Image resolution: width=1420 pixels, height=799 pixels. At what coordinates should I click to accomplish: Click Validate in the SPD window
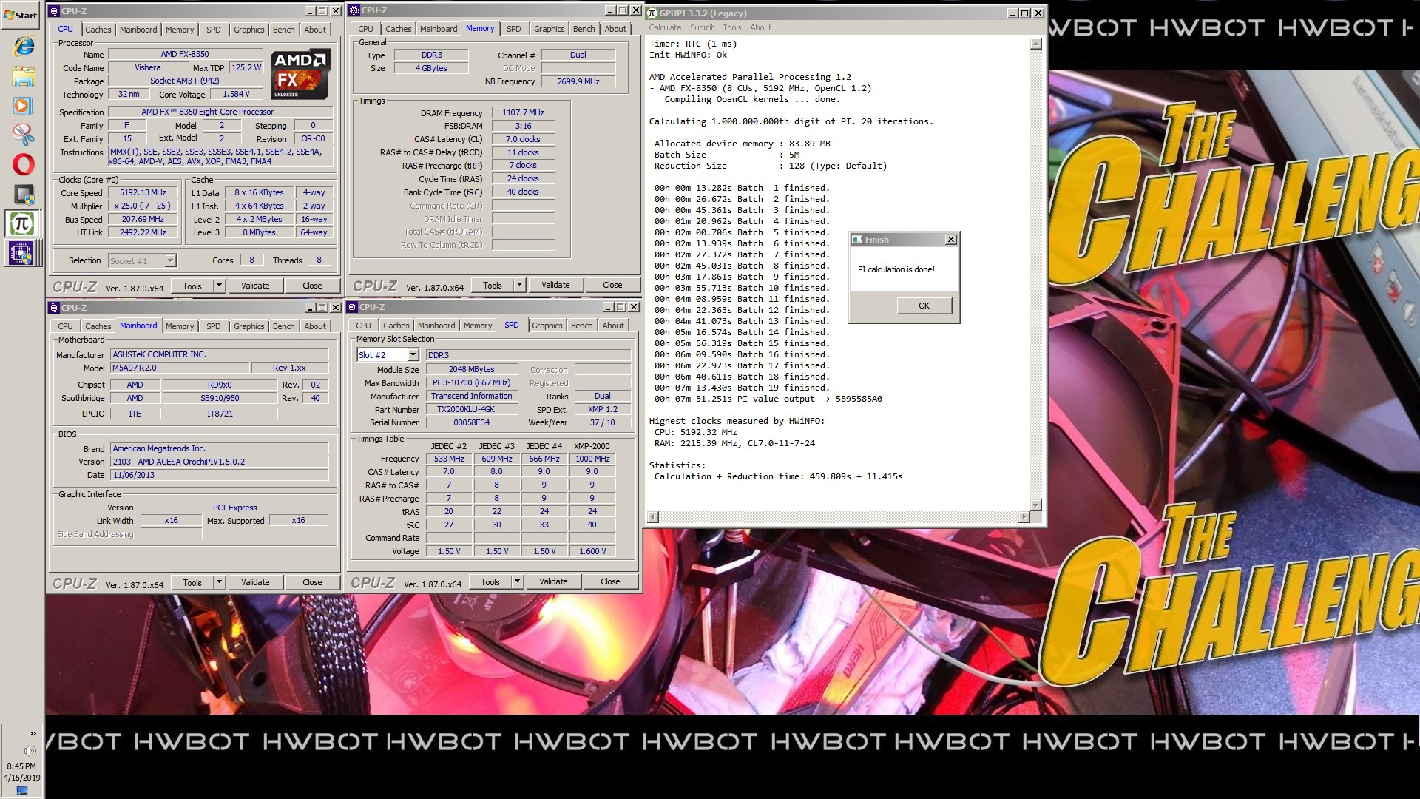point(553,581)
